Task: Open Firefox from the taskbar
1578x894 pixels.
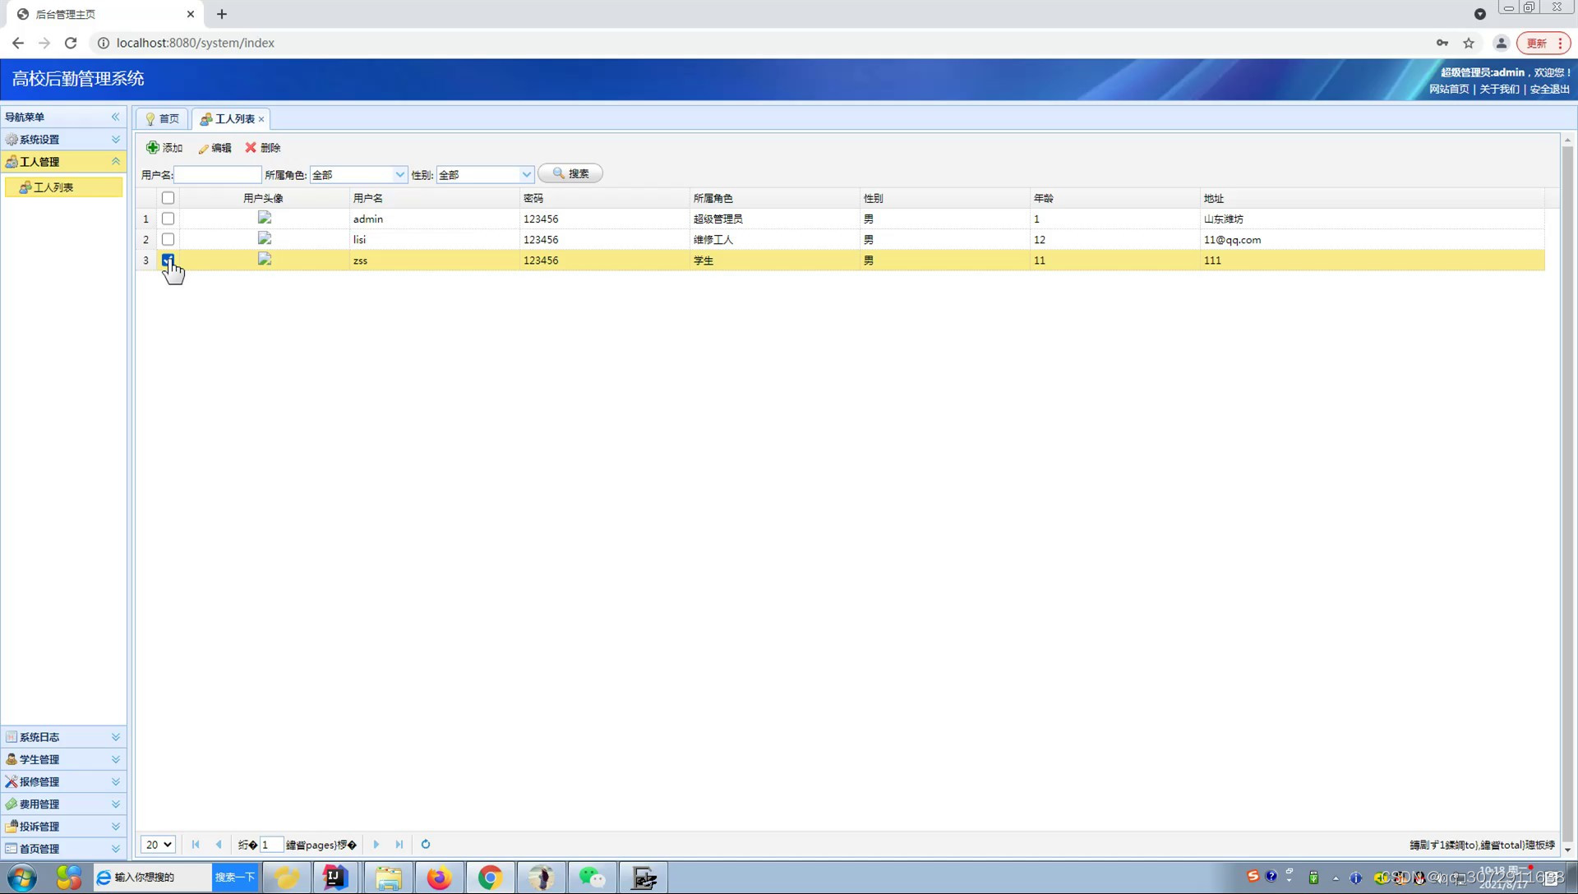Action: [440, 878]
